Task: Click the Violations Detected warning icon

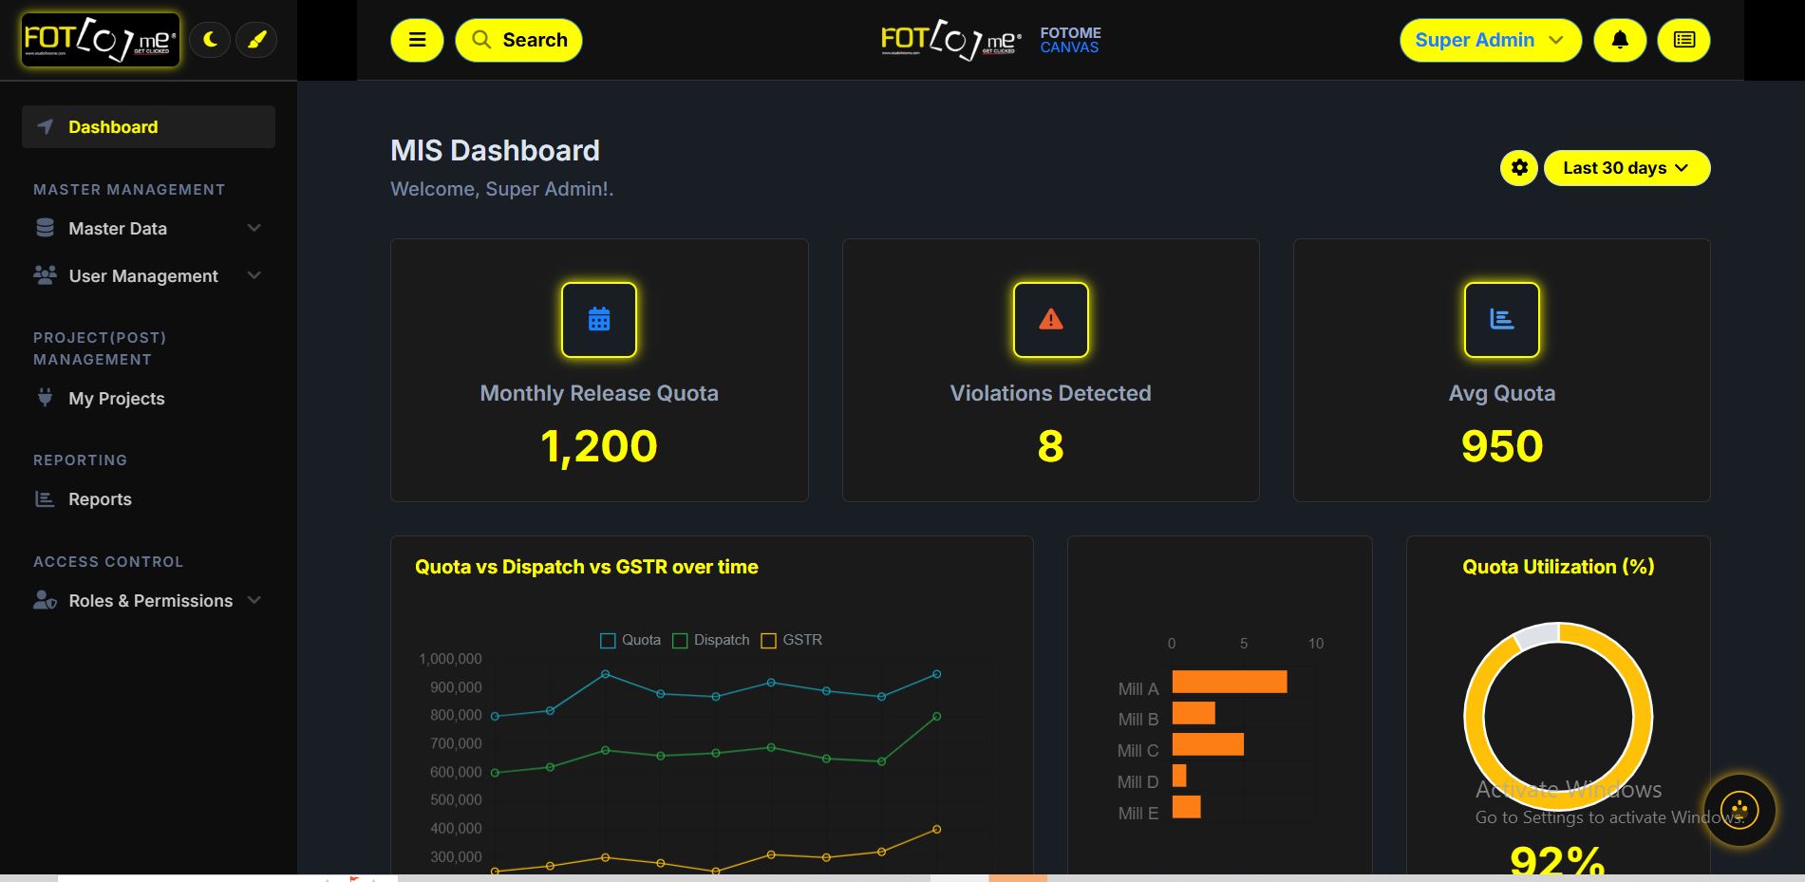Action: tap(1050, 320)
